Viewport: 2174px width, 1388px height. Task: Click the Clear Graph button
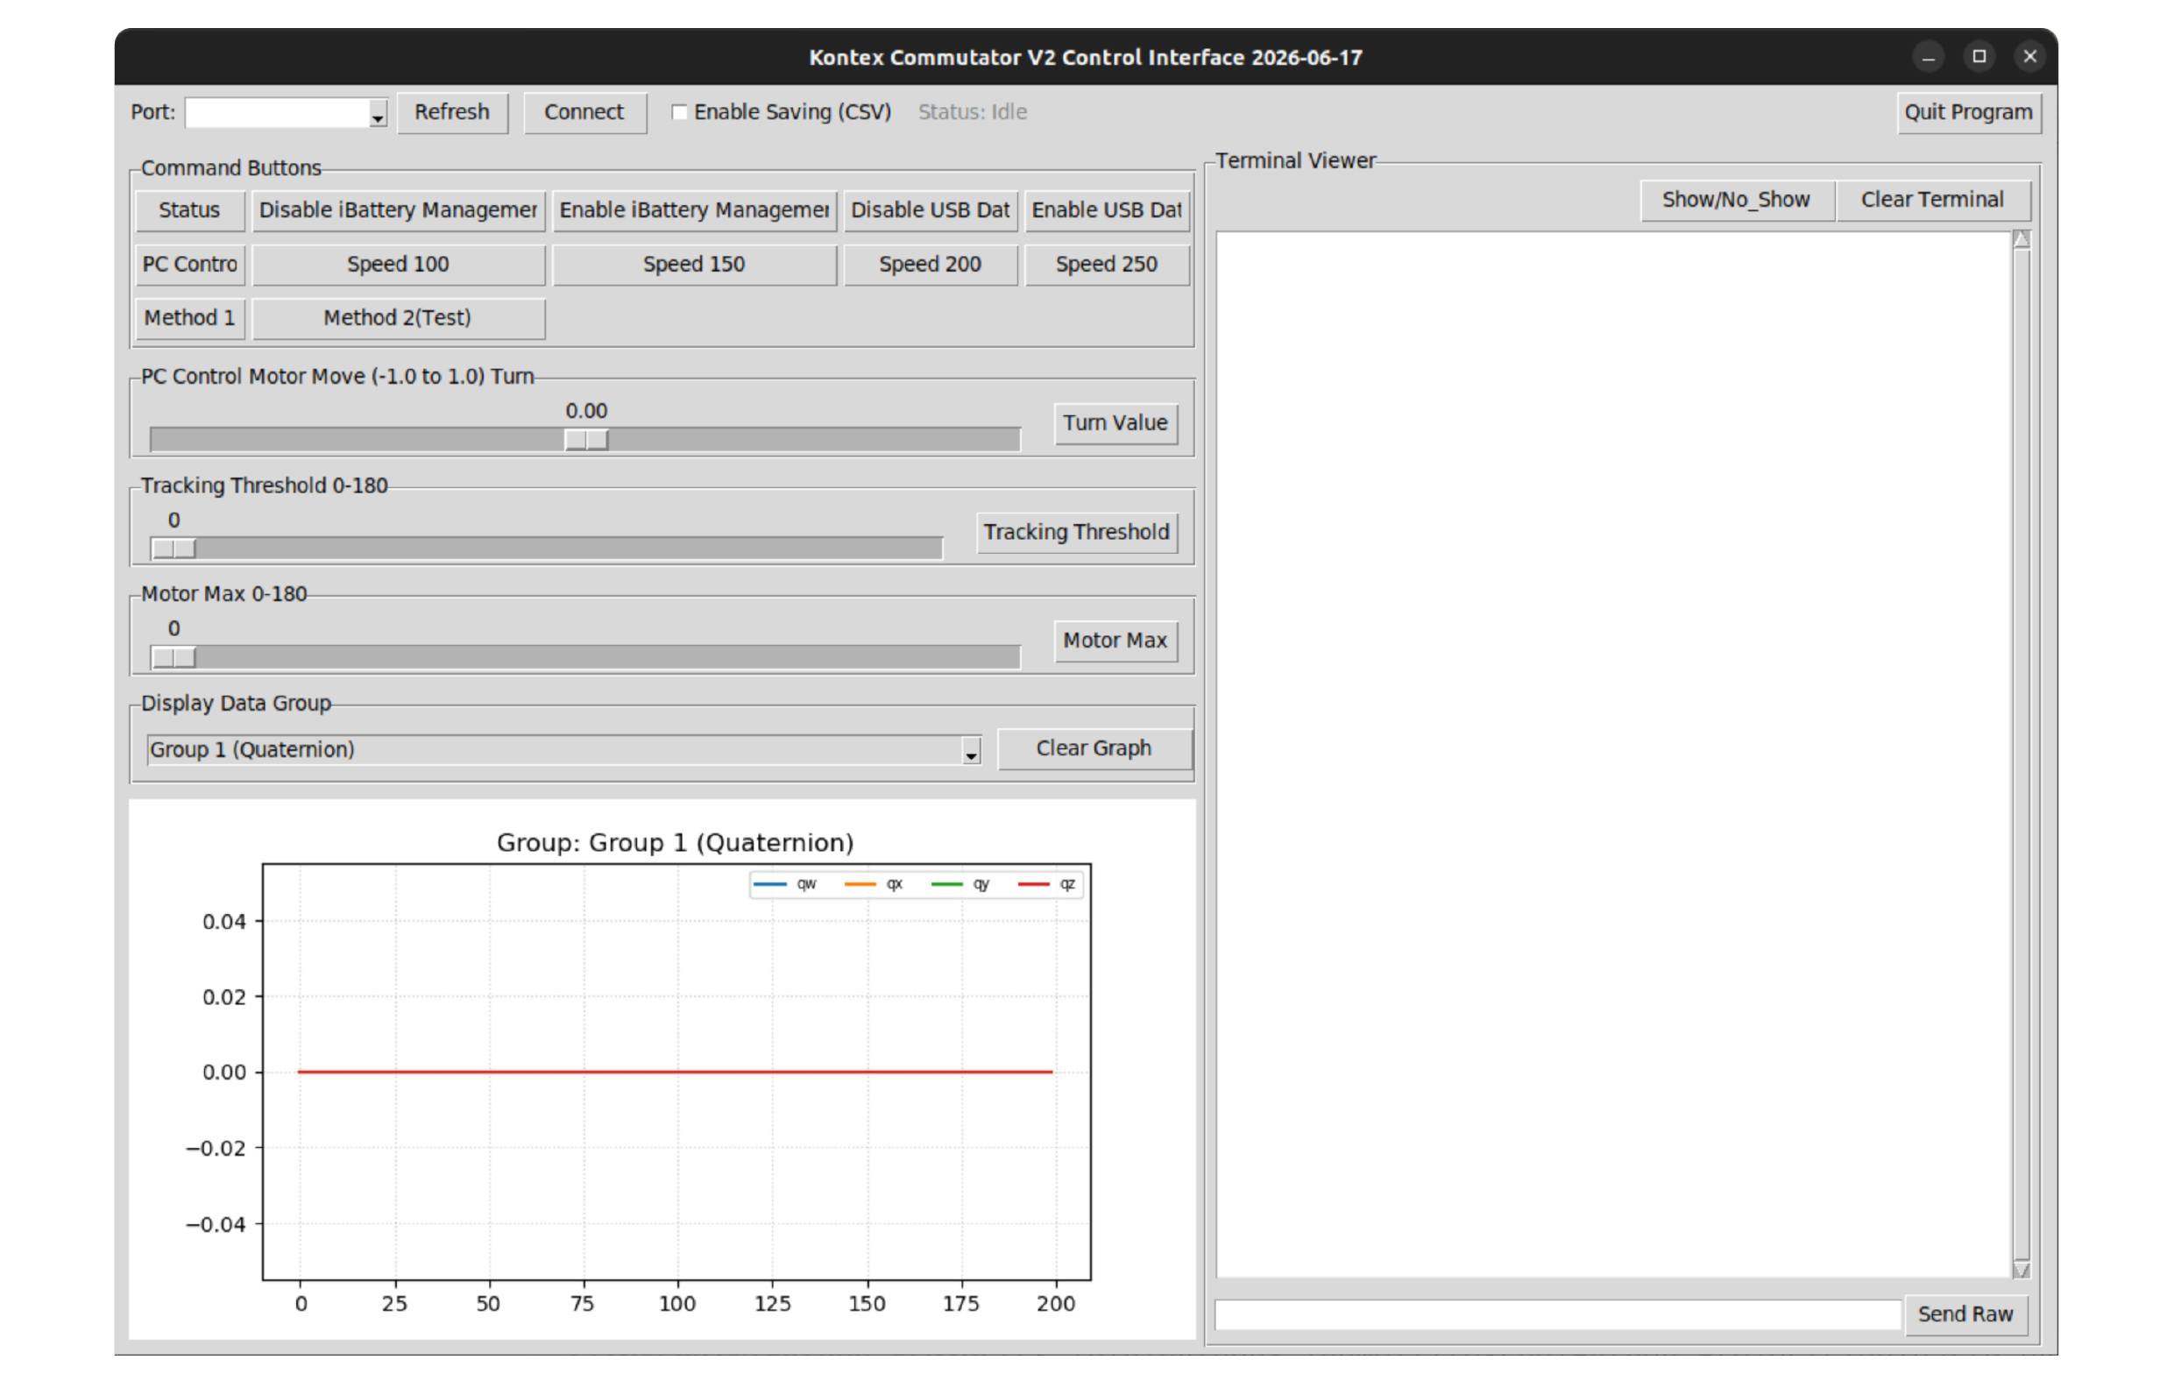(x=1094, y=749)
